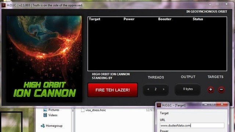The height and width of the screenshot is (132, 235).
Task: Click the Booster column header
Action: click(164, 19)
